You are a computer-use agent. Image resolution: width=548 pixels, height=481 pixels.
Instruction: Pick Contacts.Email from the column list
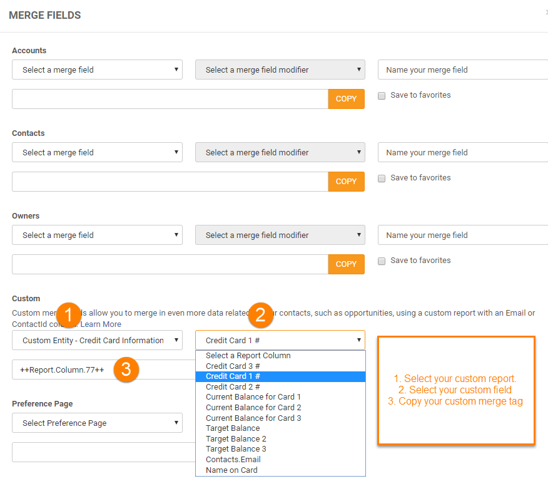pyautogui.click(x=233, y=459)
